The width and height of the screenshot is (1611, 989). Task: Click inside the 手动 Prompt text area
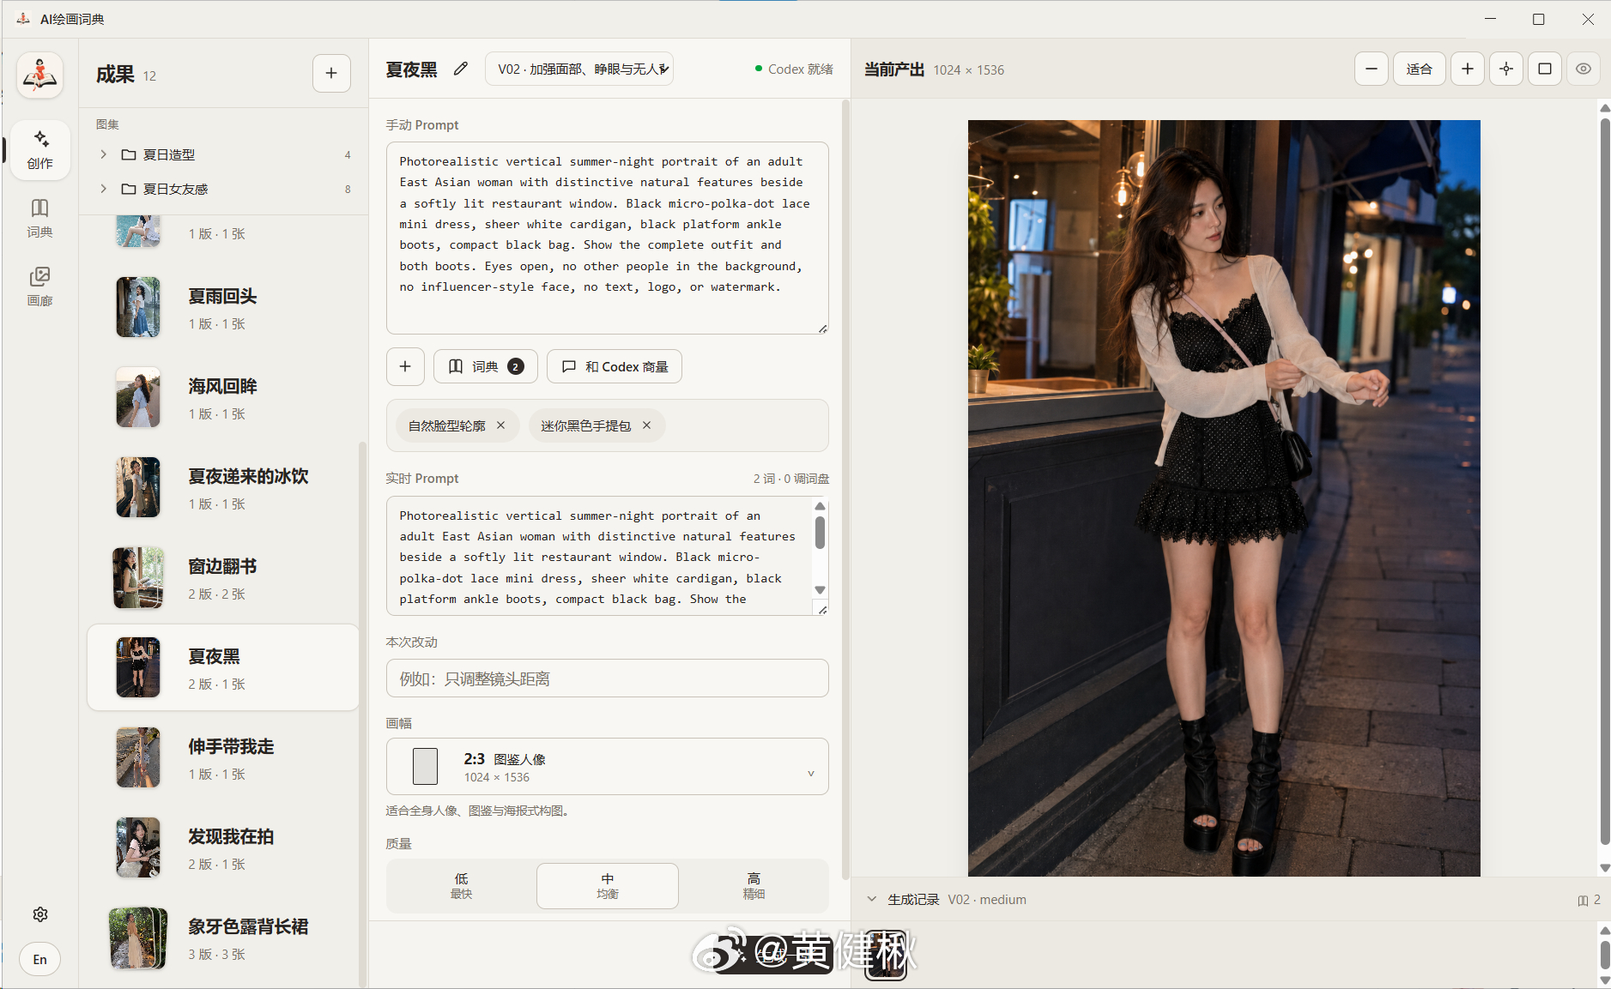click(608, 238)
